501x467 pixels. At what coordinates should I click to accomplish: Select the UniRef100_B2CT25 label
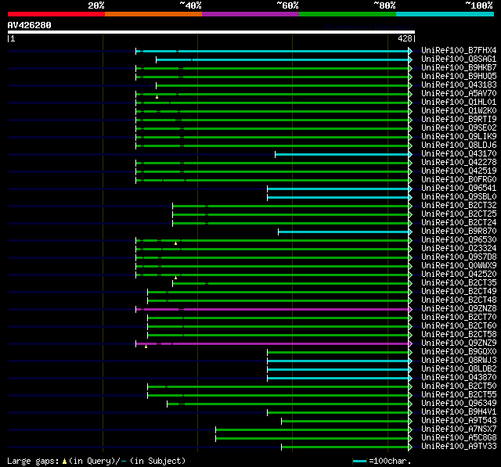[x=459, y=214]
